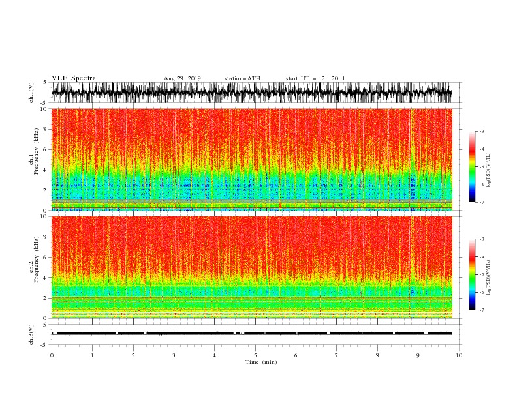This screenshot has height=399, width=517.
Task: Click the 'ch.3(V)' axis label
Action: (31, 334)
